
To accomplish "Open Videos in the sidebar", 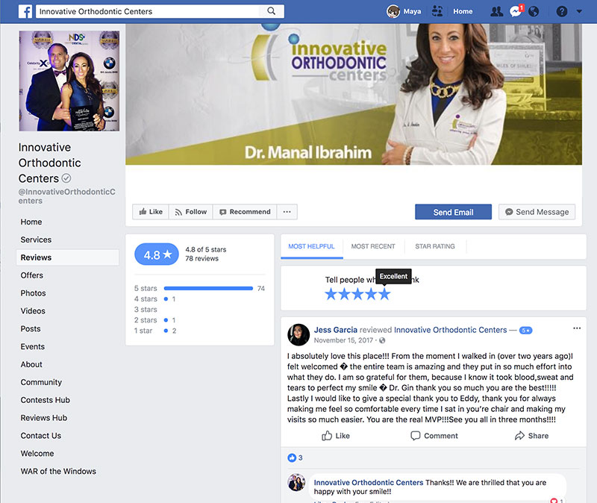I will click(33, 310).
